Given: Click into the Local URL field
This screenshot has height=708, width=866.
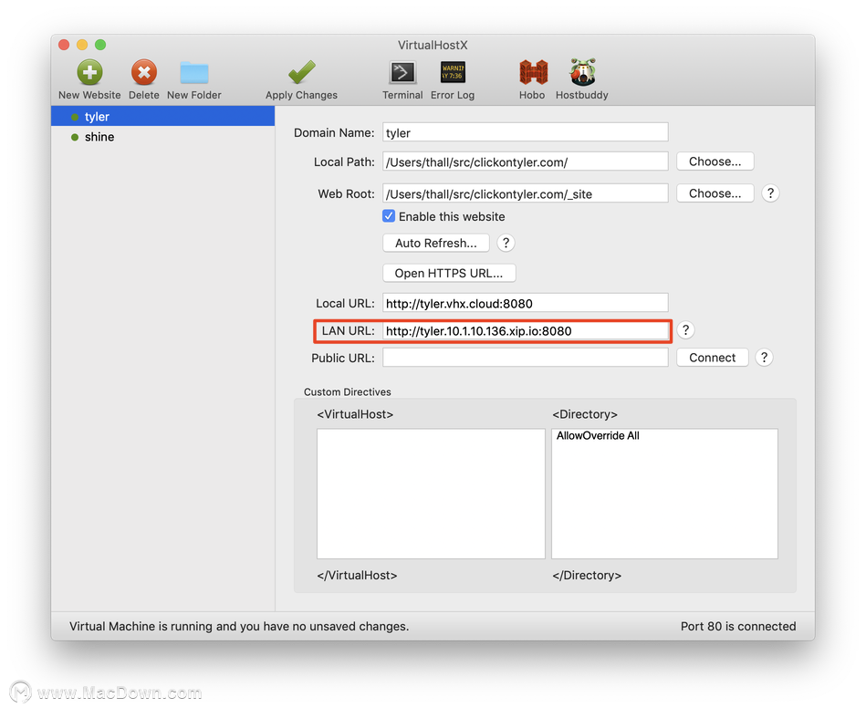Looking at the screenshot, I should (526, 303).
